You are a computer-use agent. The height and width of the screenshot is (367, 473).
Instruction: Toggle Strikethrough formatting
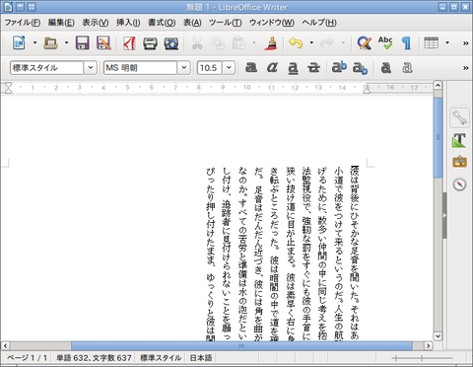[x=313, y=68]
